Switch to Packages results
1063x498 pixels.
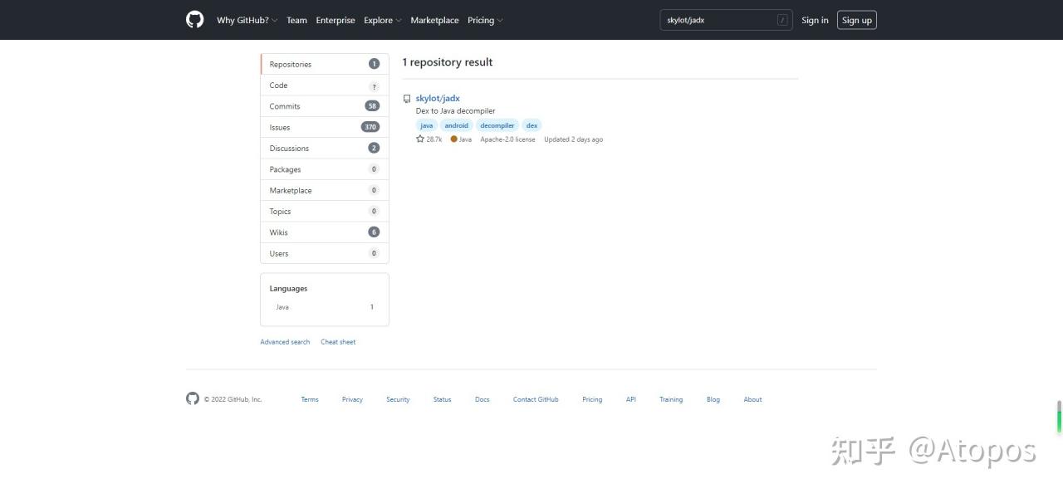tap(325, 169)
